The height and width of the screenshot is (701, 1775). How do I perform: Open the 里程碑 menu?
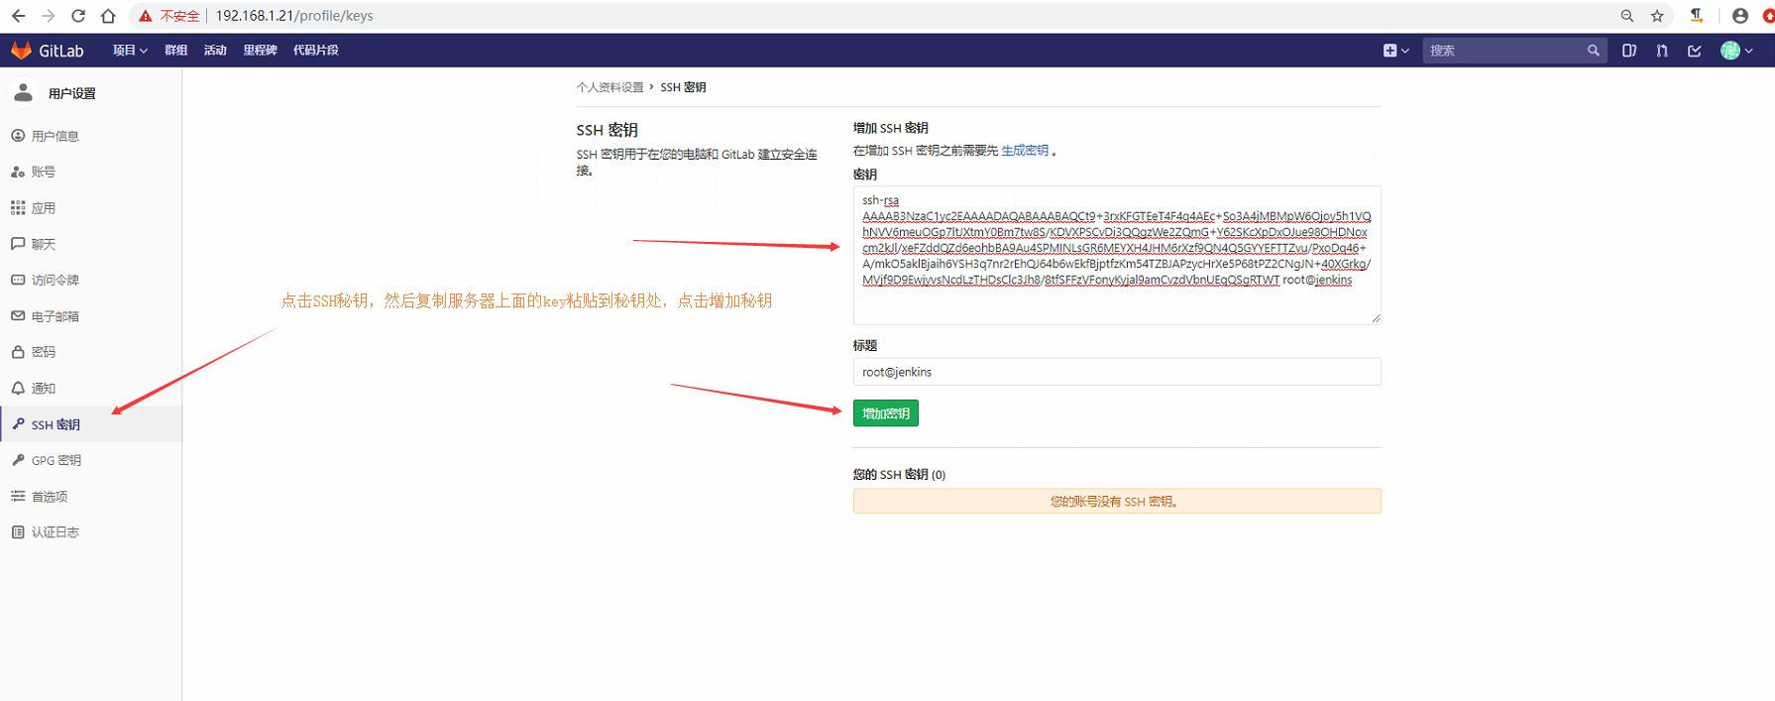(260, 51)
